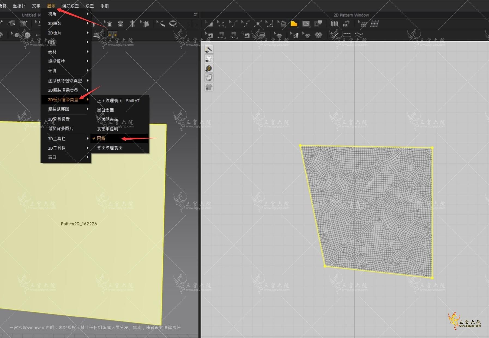Choose 不透明表面 render type
The width and height of the screenshot is (489, 338).
[120, 119]
